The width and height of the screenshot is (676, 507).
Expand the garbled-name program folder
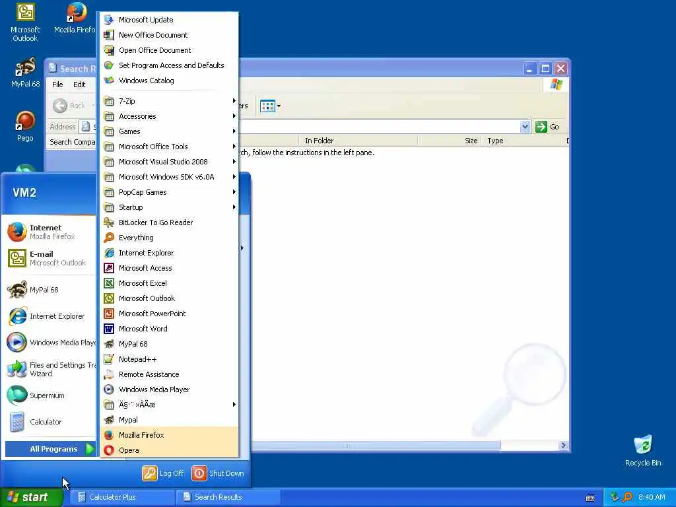coord(169,405)
